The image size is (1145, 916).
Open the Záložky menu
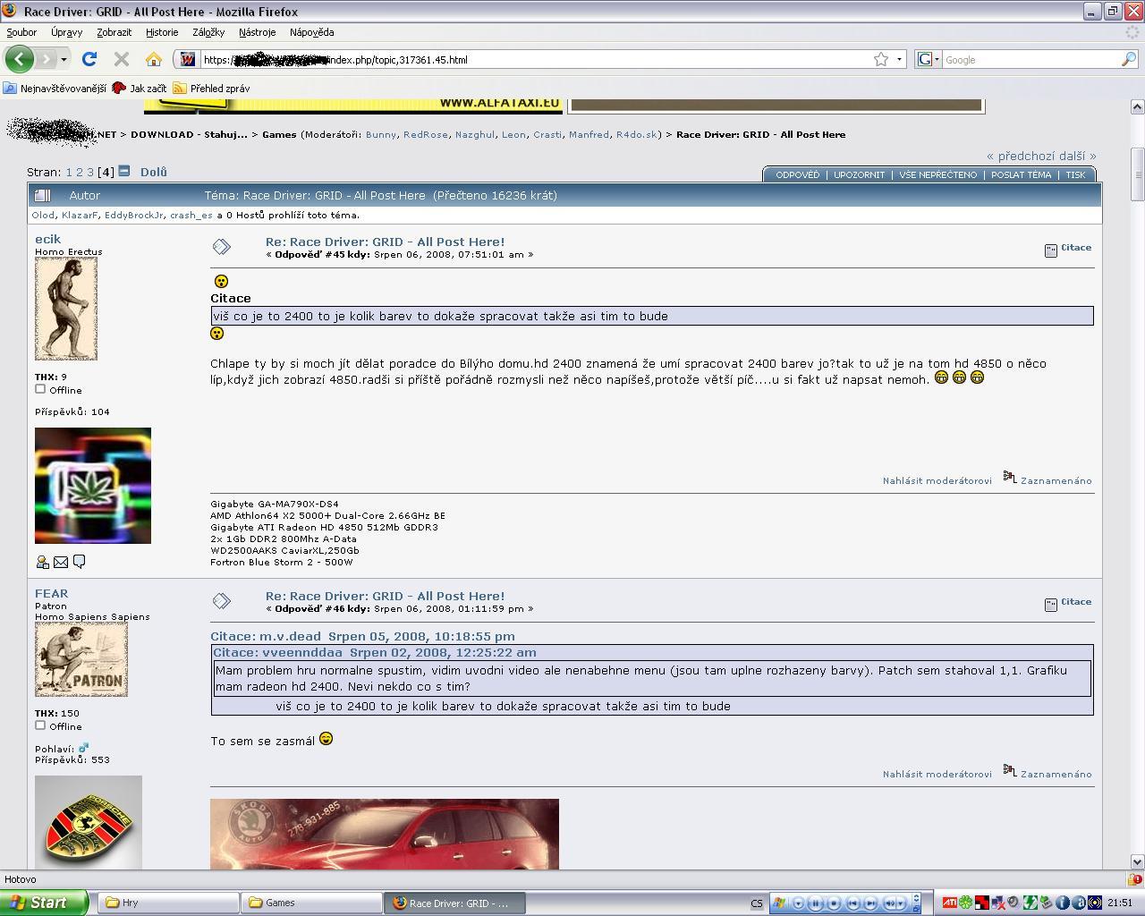coord(208,32)
